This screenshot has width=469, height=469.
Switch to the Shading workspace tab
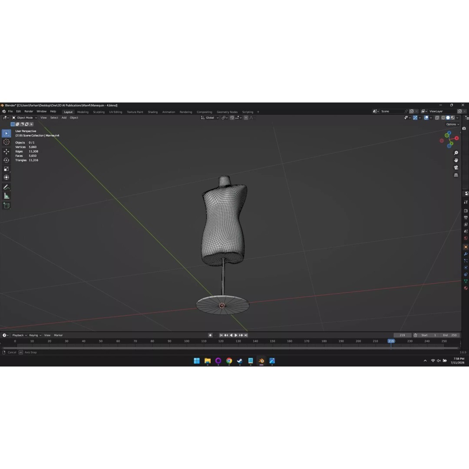(x=152, y=112)
